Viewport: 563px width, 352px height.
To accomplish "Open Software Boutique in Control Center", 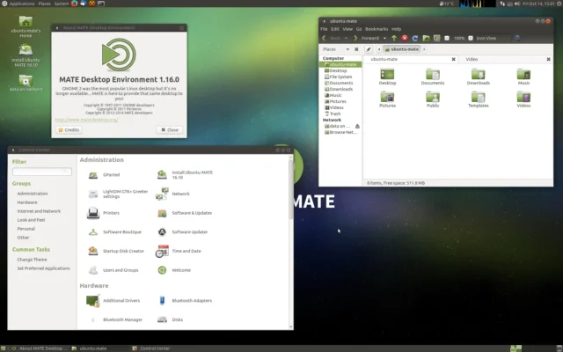I will pyautogui.click(x=115, y=232).
